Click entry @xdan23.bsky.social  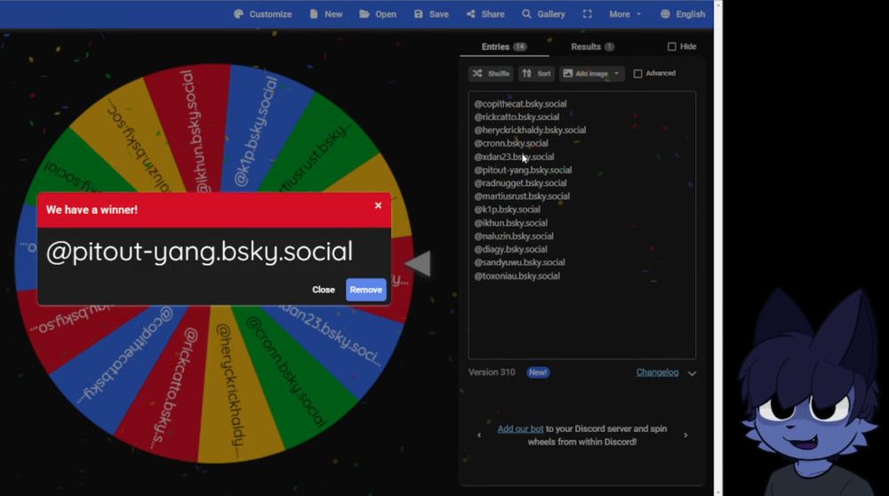514,156
